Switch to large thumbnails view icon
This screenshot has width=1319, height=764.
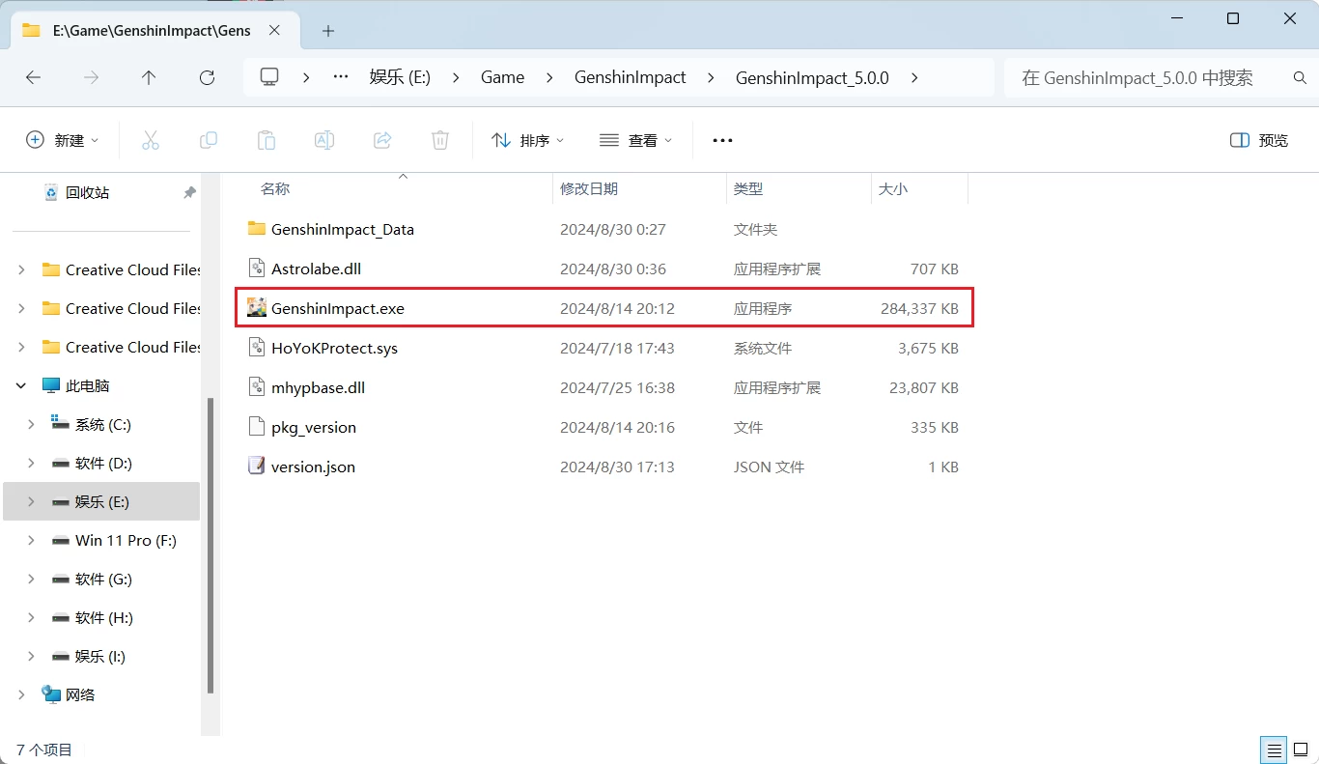[x=1303, y=750]
